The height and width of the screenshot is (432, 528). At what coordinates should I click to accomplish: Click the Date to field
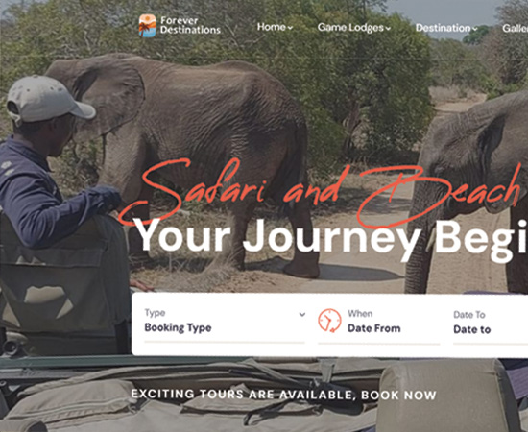tap(491, 327)
